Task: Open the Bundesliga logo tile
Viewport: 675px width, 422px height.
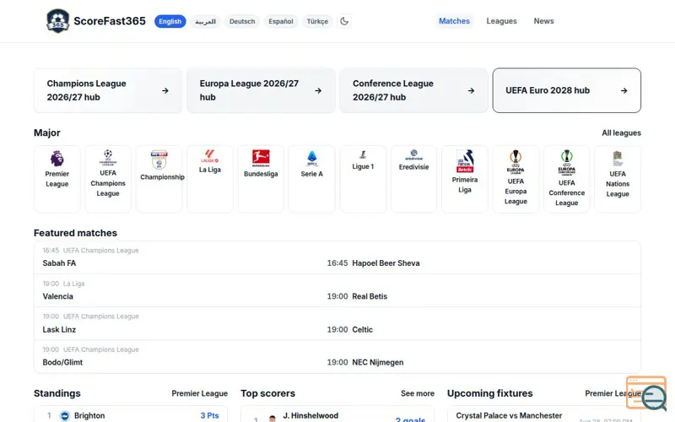Action: [261, 179]
